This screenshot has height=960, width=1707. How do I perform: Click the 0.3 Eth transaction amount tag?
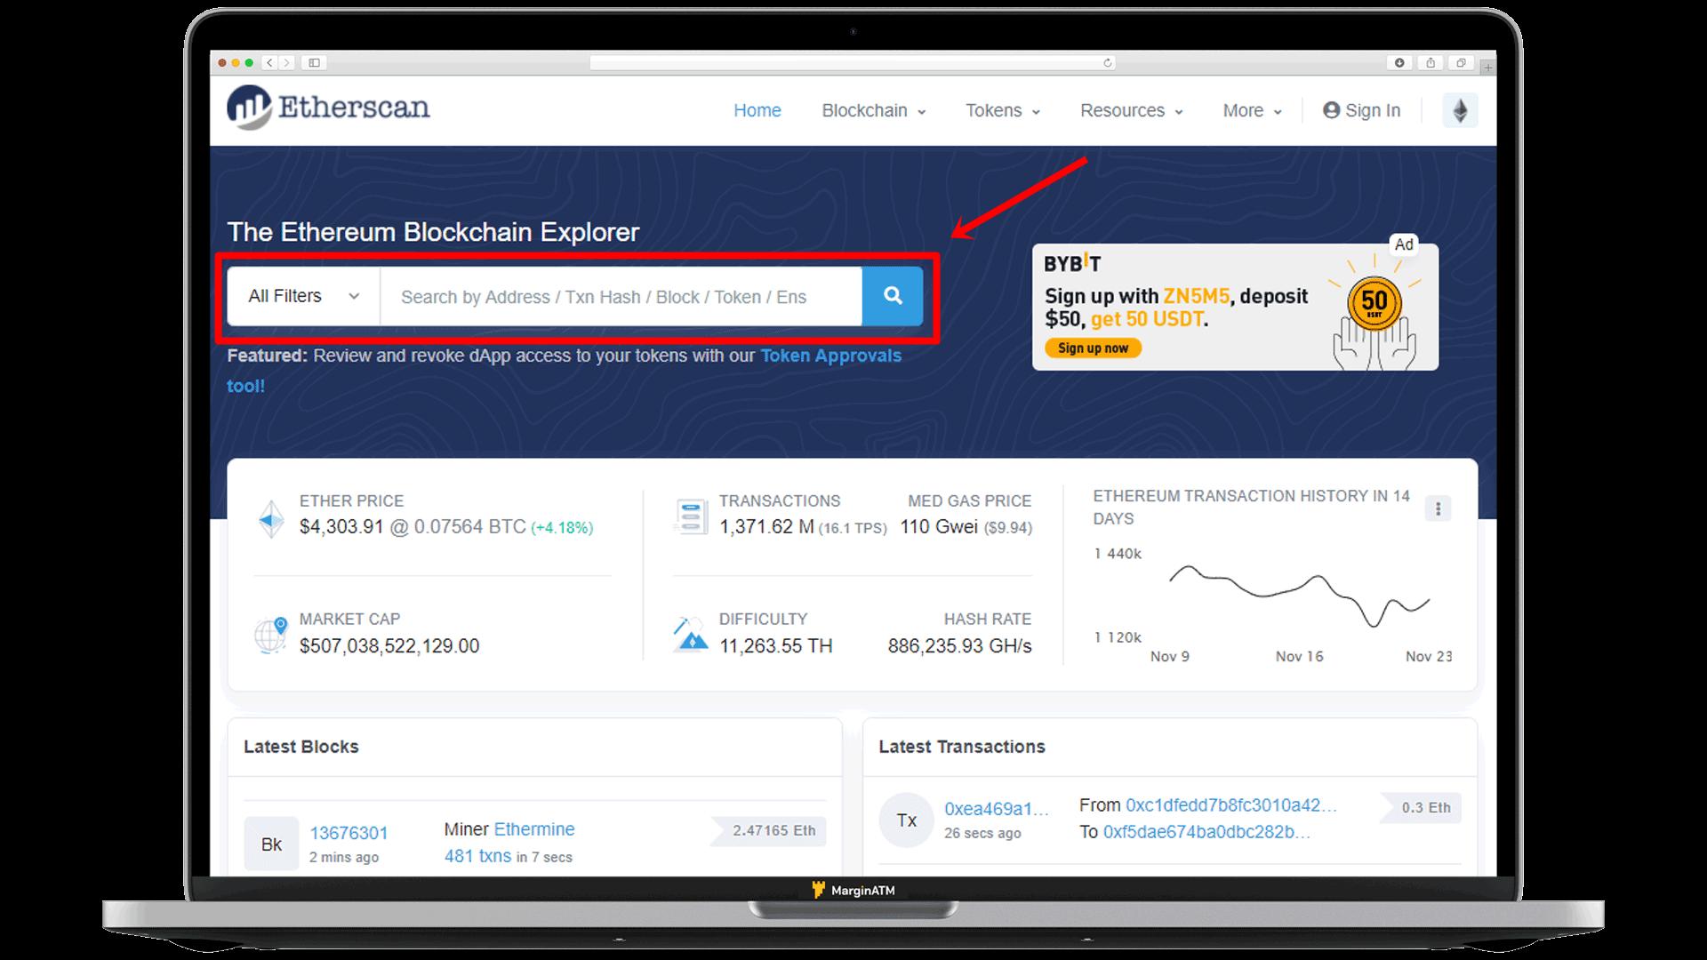coord(1421,807)
